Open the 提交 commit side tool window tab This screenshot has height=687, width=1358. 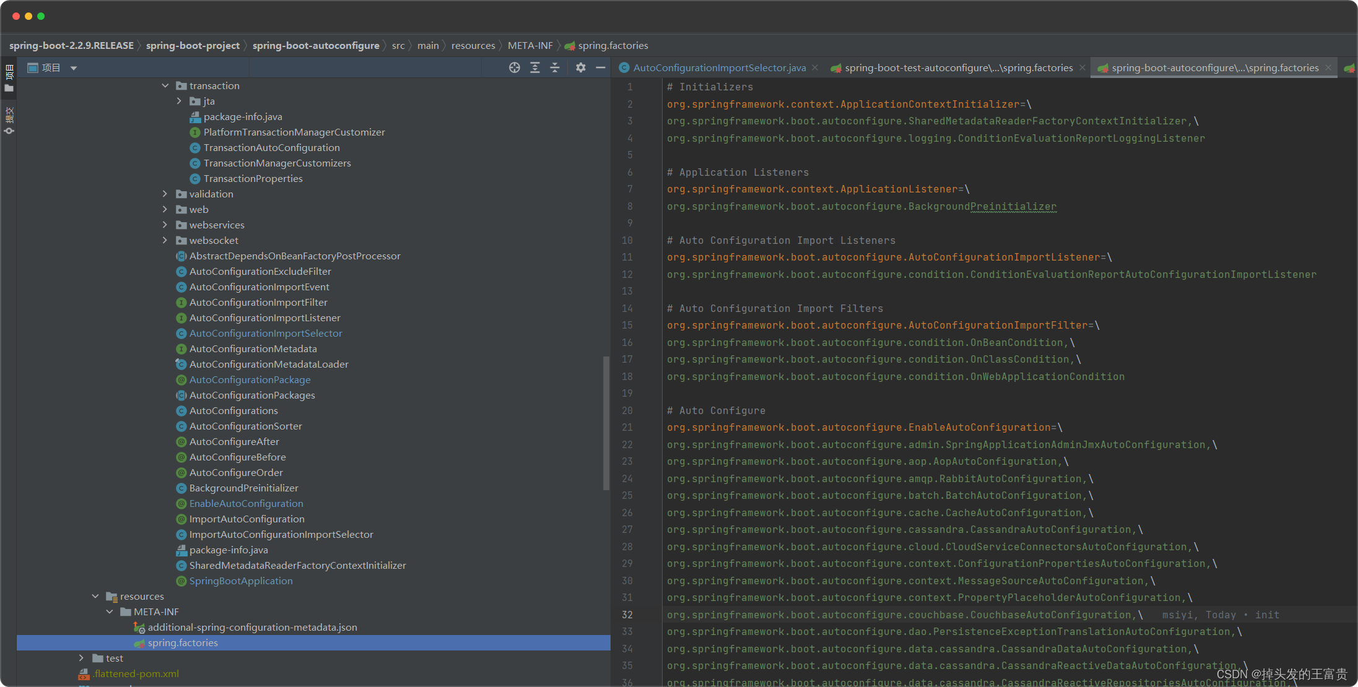point(9,121)
